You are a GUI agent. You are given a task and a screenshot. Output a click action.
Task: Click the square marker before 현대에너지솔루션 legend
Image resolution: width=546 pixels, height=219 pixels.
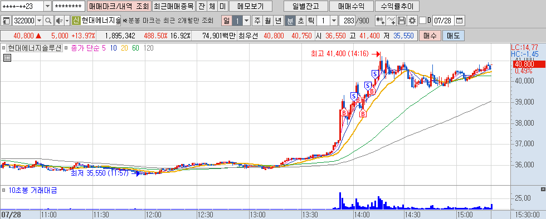[4, 48]
